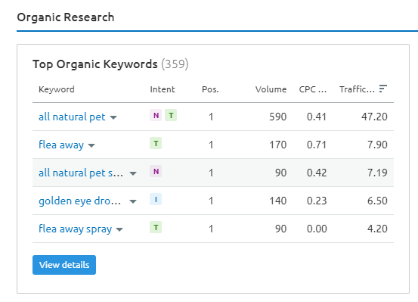Click the position value in 'golden eye dro...' row
This screenshot has height=302, width=418.
point(211,201)
